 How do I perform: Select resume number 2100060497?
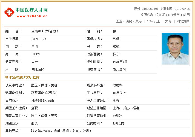[x=150, y=9]
